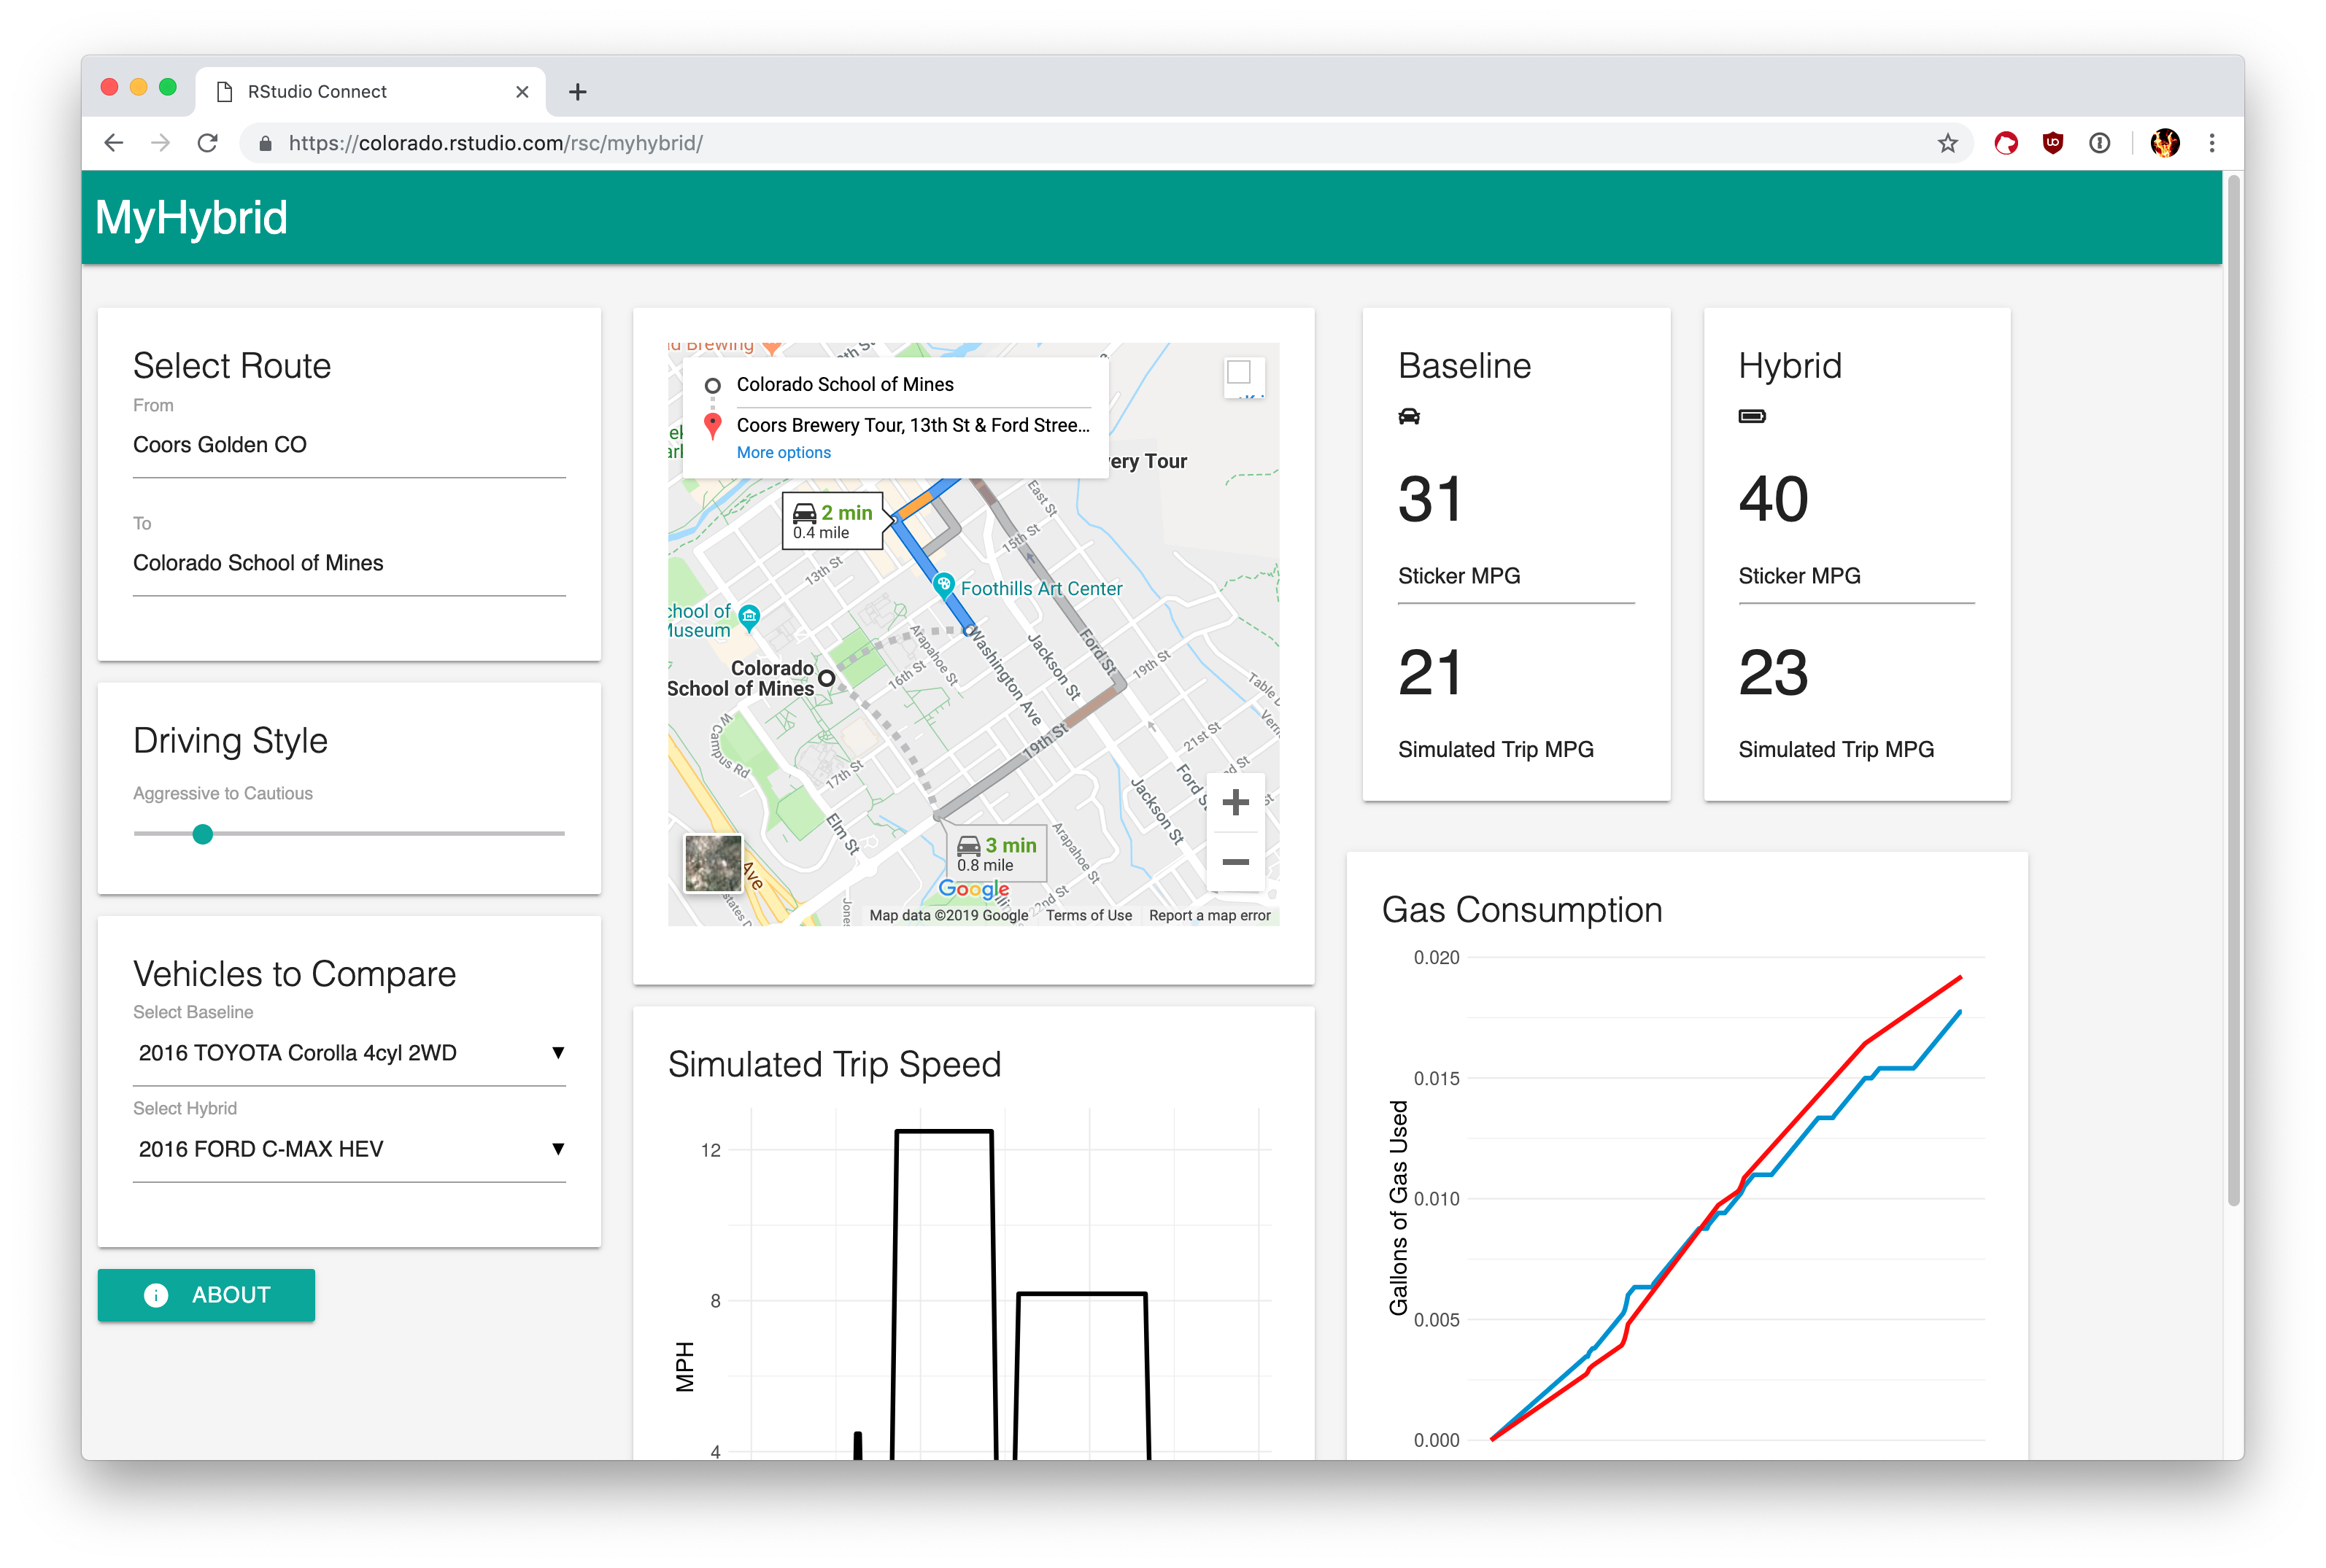2326x1568 pixels.
Task: Close the RStudio Connect tab
Action: 522,92
